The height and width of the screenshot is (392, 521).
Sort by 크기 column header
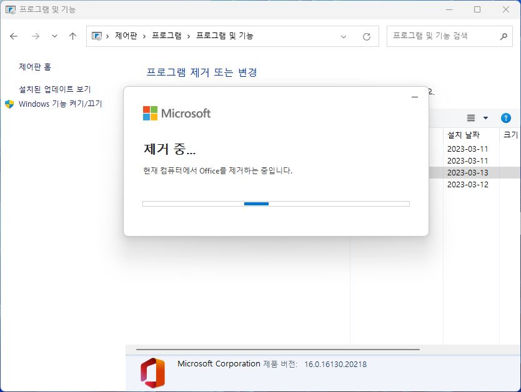point(510,135)
